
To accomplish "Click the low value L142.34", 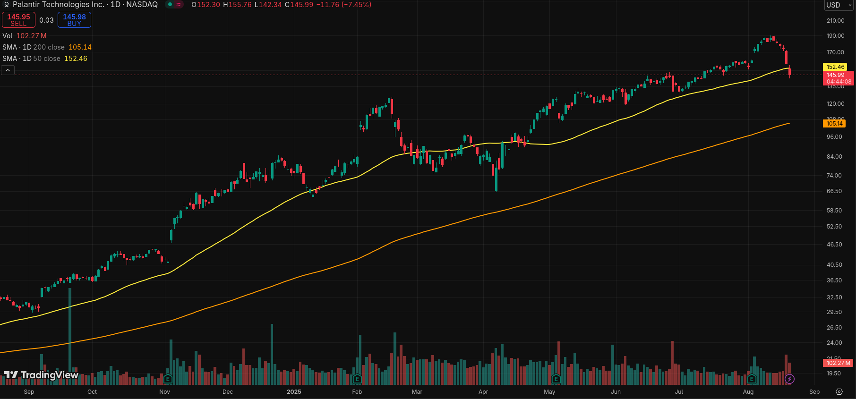I will 268,5.
